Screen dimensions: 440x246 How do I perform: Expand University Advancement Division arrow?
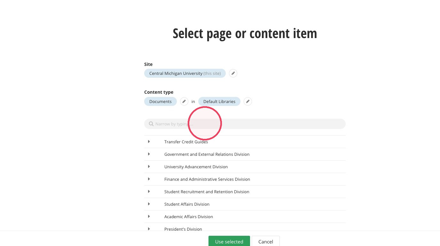[x=149, y=166]
